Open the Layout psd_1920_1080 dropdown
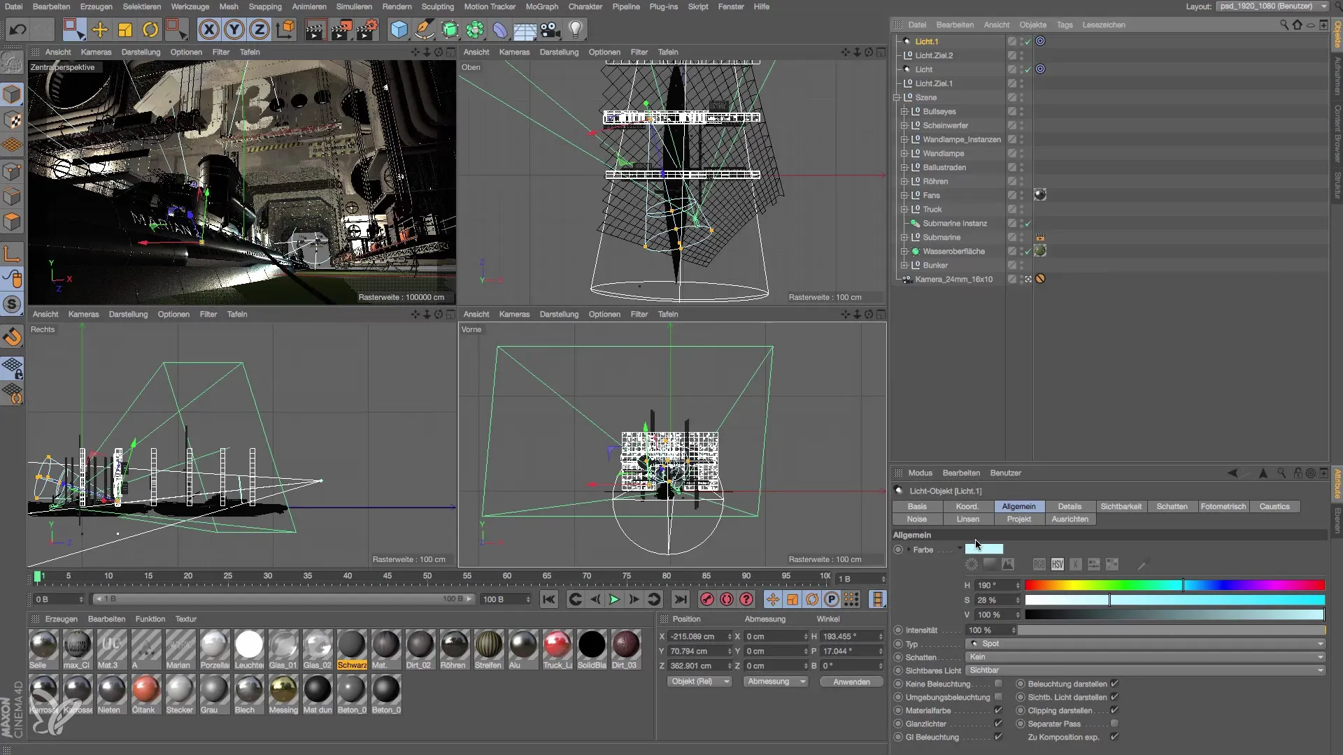Image resolution: width=1343 pixels, height=755 pixels. [x=1272, y=6]
